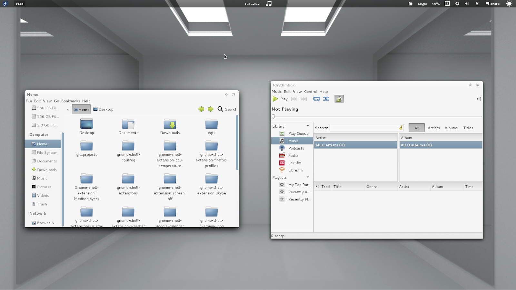Select the gnome-shell-extension-skype folder
516x290 pixels.
[212, 184]
